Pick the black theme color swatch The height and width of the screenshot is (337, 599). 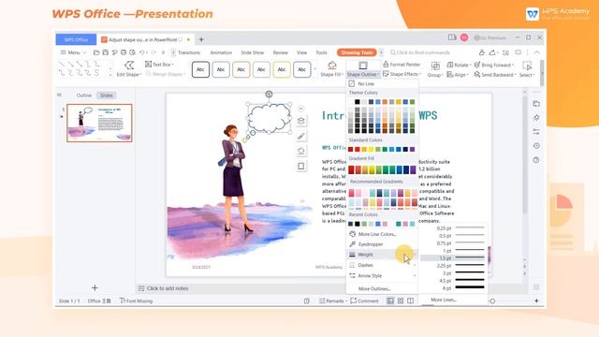tap(358, 102)
